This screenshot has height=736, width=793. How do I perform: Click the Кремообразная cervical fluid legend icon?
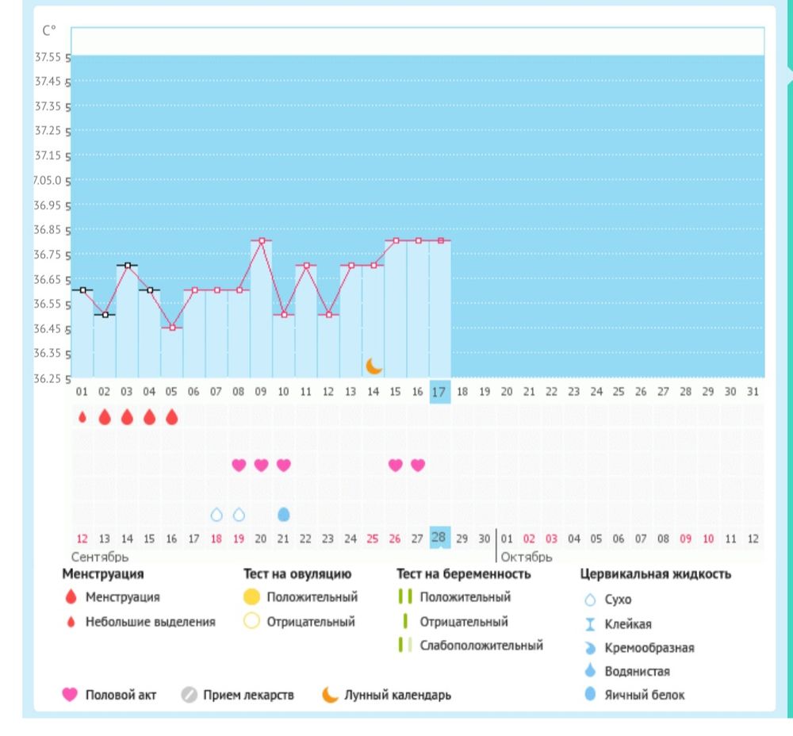click(589, 649)
